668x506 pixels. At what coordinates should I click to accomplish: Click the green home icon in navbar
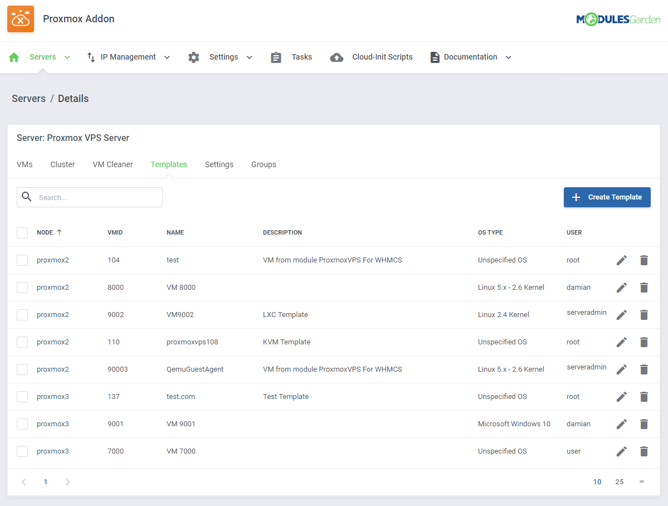(14, 57)
